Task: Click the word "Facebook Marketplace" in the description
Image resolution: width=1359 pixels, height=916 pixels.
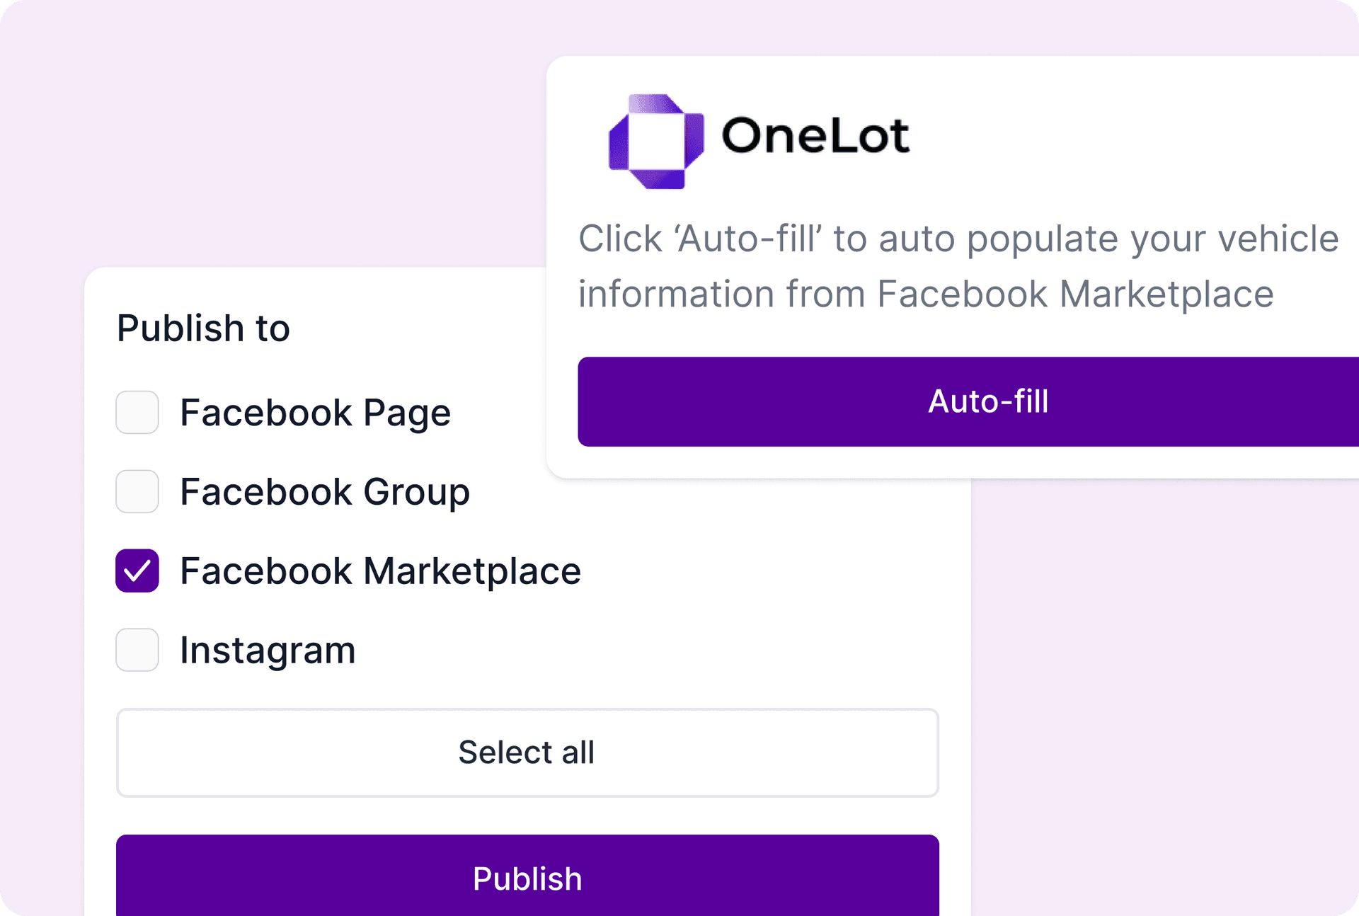Action: (x=1075, y=294)
